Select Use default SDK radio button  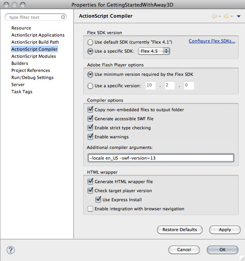pos(90,42)
